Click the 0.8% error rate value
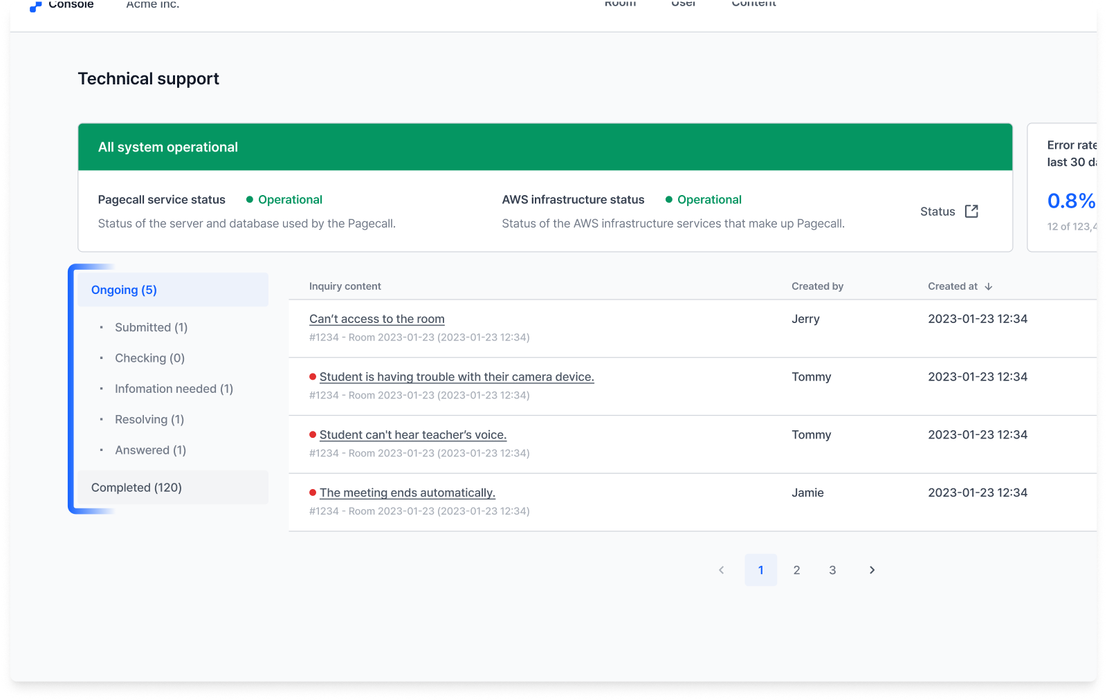1107x700 pixels. click(x=1071, y=201)
